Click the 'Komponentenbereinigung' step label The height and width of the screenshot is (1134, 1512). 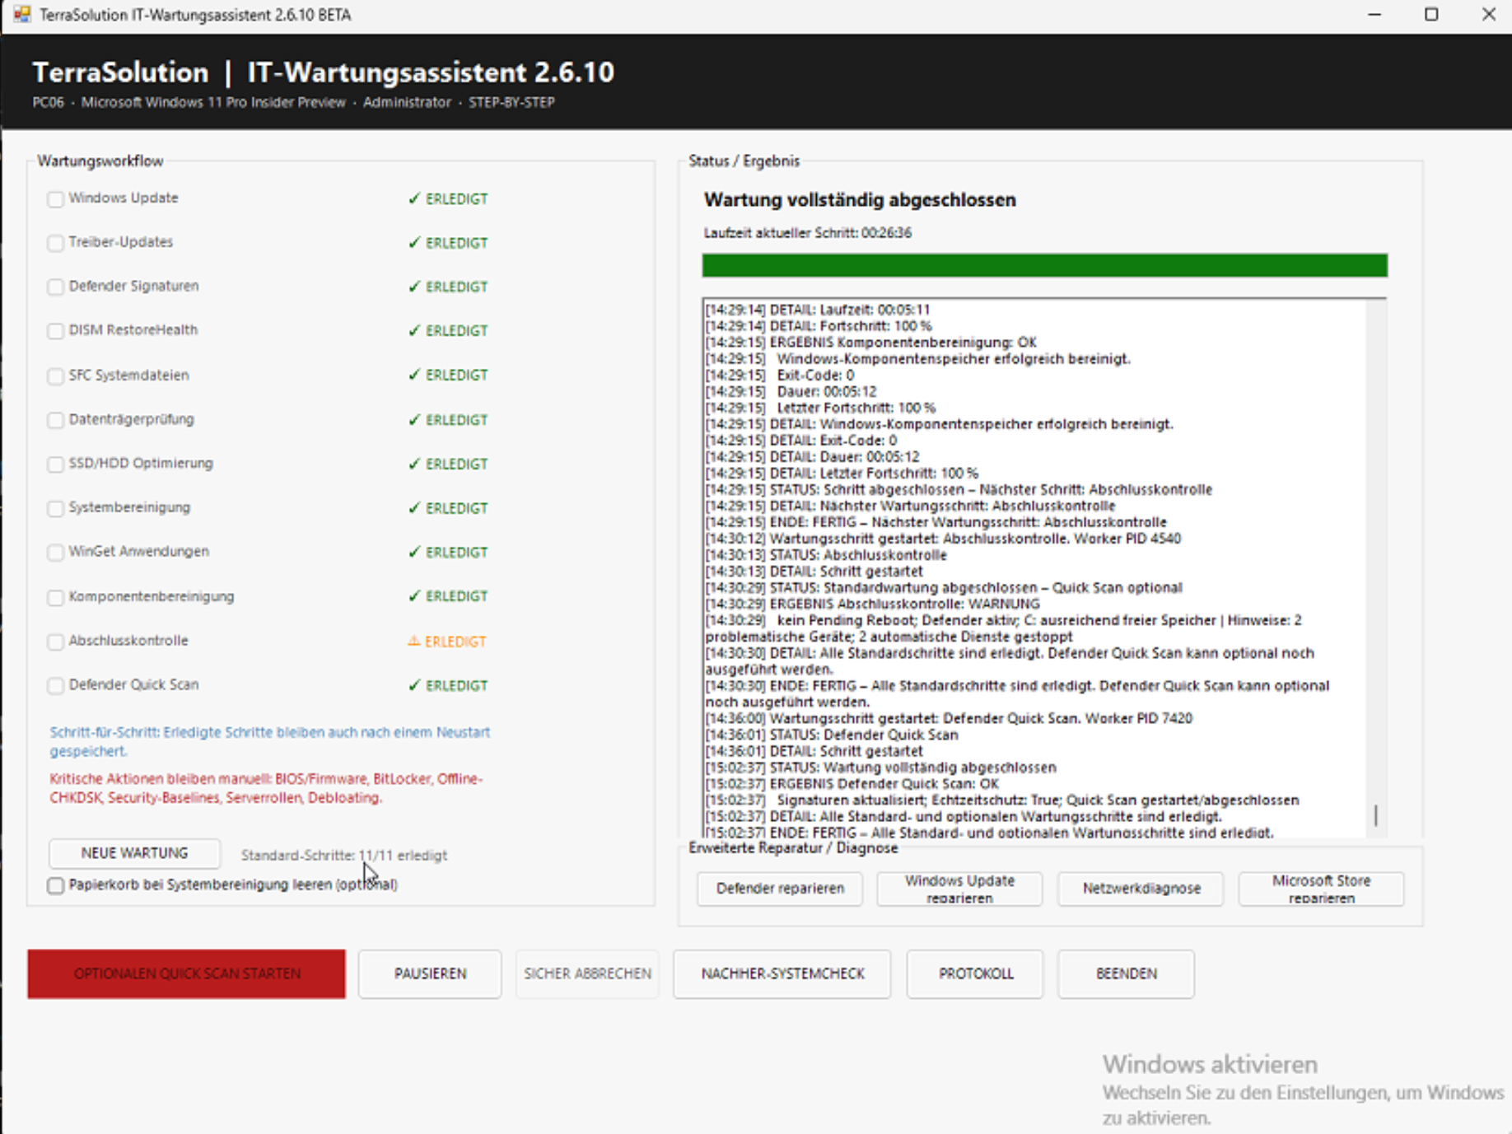(152, 596)
